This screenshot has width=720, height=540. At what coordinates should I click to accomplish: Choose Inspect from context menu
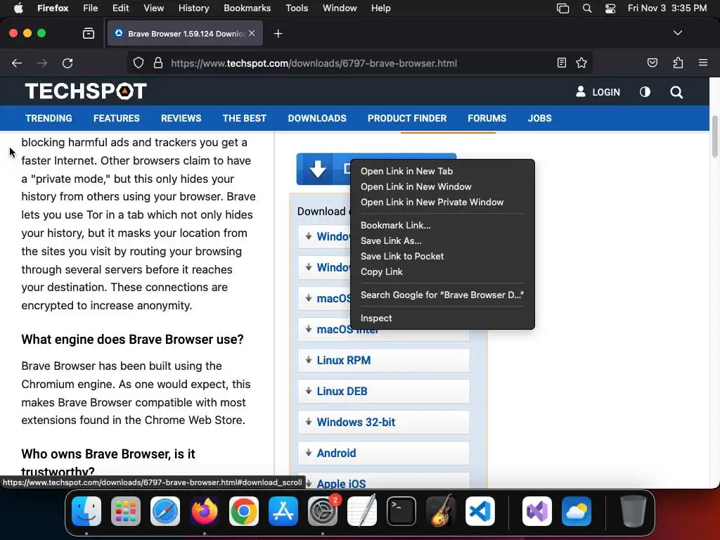point(376,318)
